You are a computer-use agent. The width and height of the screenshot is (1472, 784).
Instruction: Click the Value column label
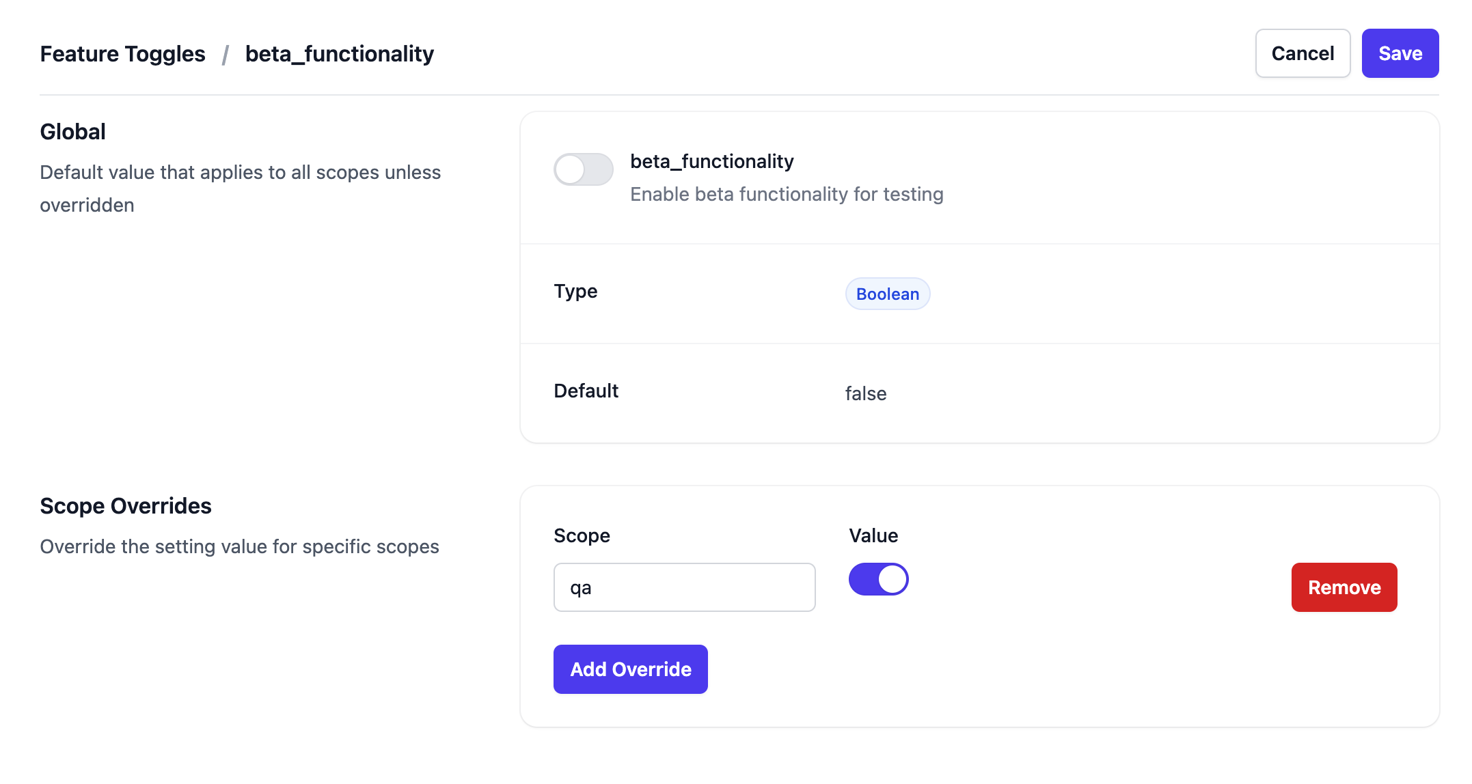[x=873, y=535]
